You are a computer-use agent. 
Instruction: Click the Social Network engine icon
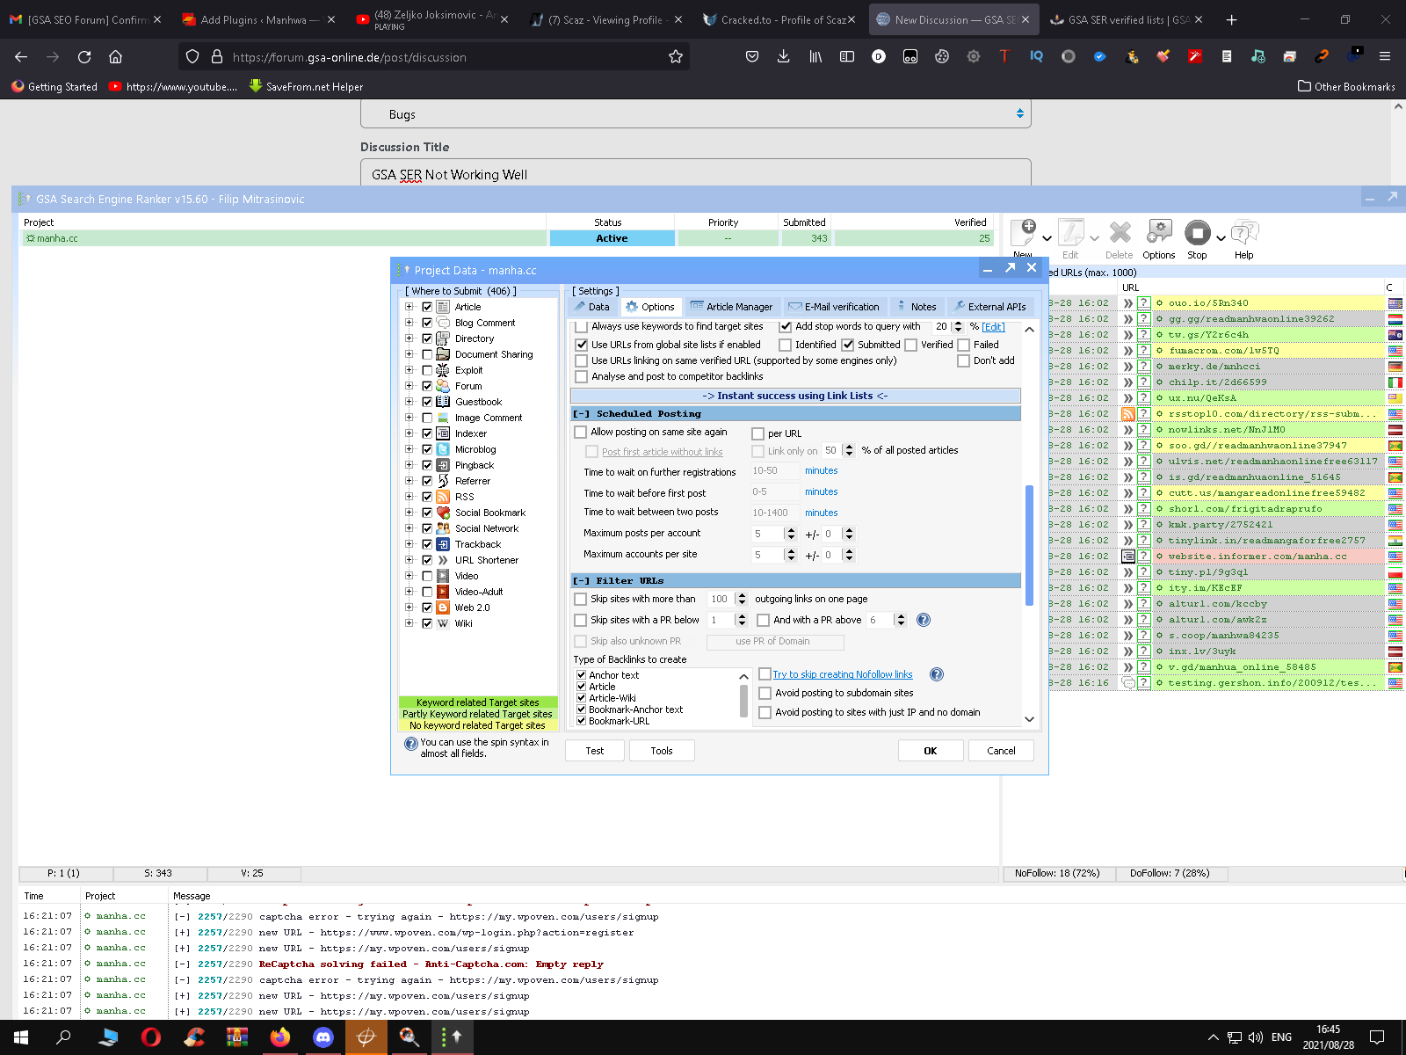pyautogui.click(x=443, y=528)
